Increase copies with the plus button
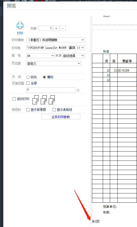 click(56, 28)
